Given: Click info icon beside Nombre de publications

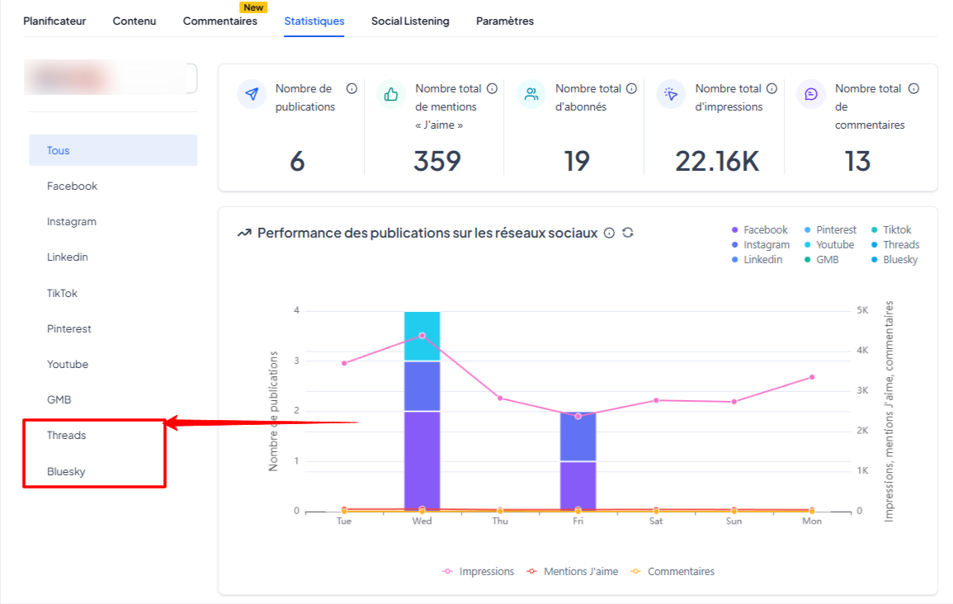Looking at the screenshot, I should [x=351, y=89].
